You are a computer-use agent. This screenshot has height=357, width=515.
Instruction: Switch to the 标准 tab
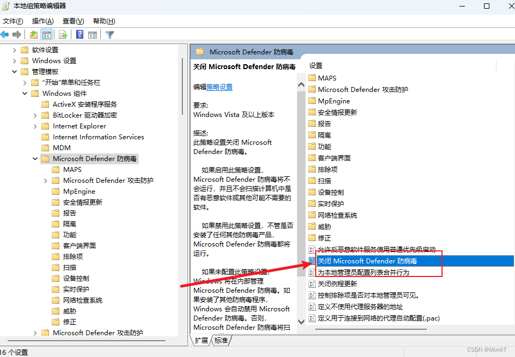(221, 340)
